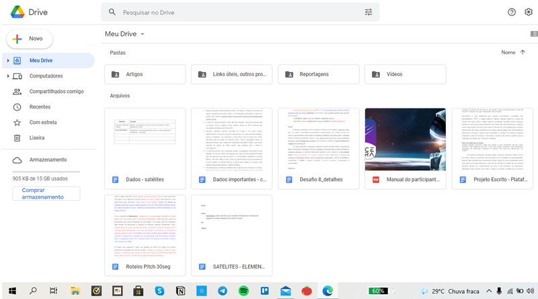Viewport: 538px width, 299px height.
Task: Select the Reportagens folder
Action: tap(318, 74)
